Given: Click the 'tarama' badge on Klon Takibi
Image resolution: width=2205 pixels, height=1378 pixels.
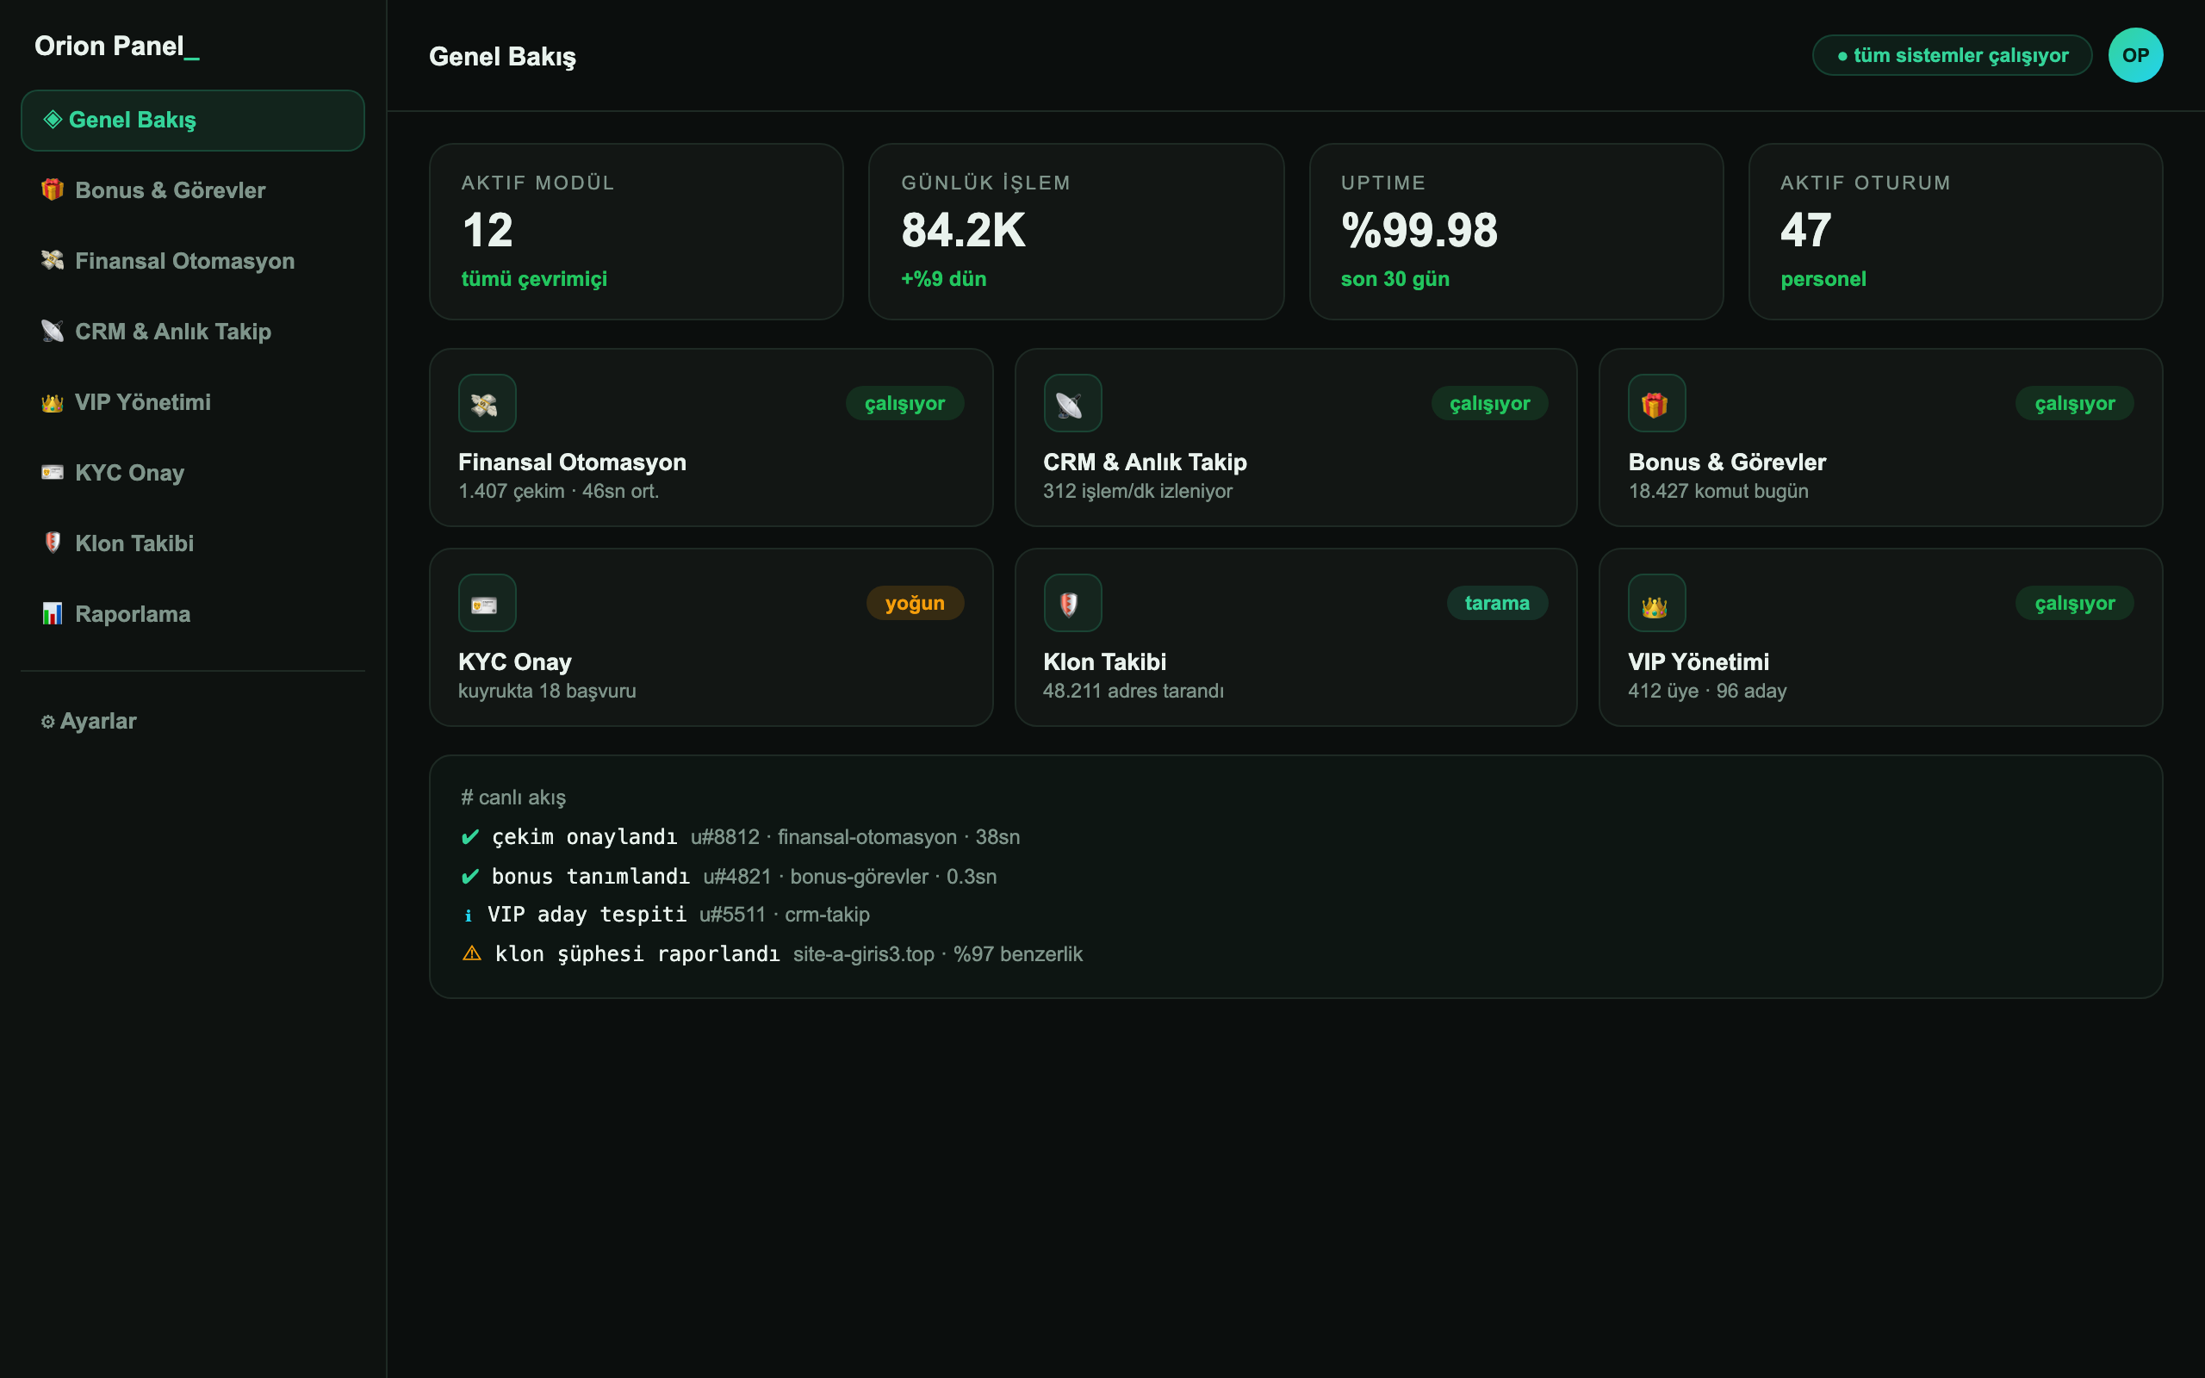Looking at the screenshot, I should 1496,602.
